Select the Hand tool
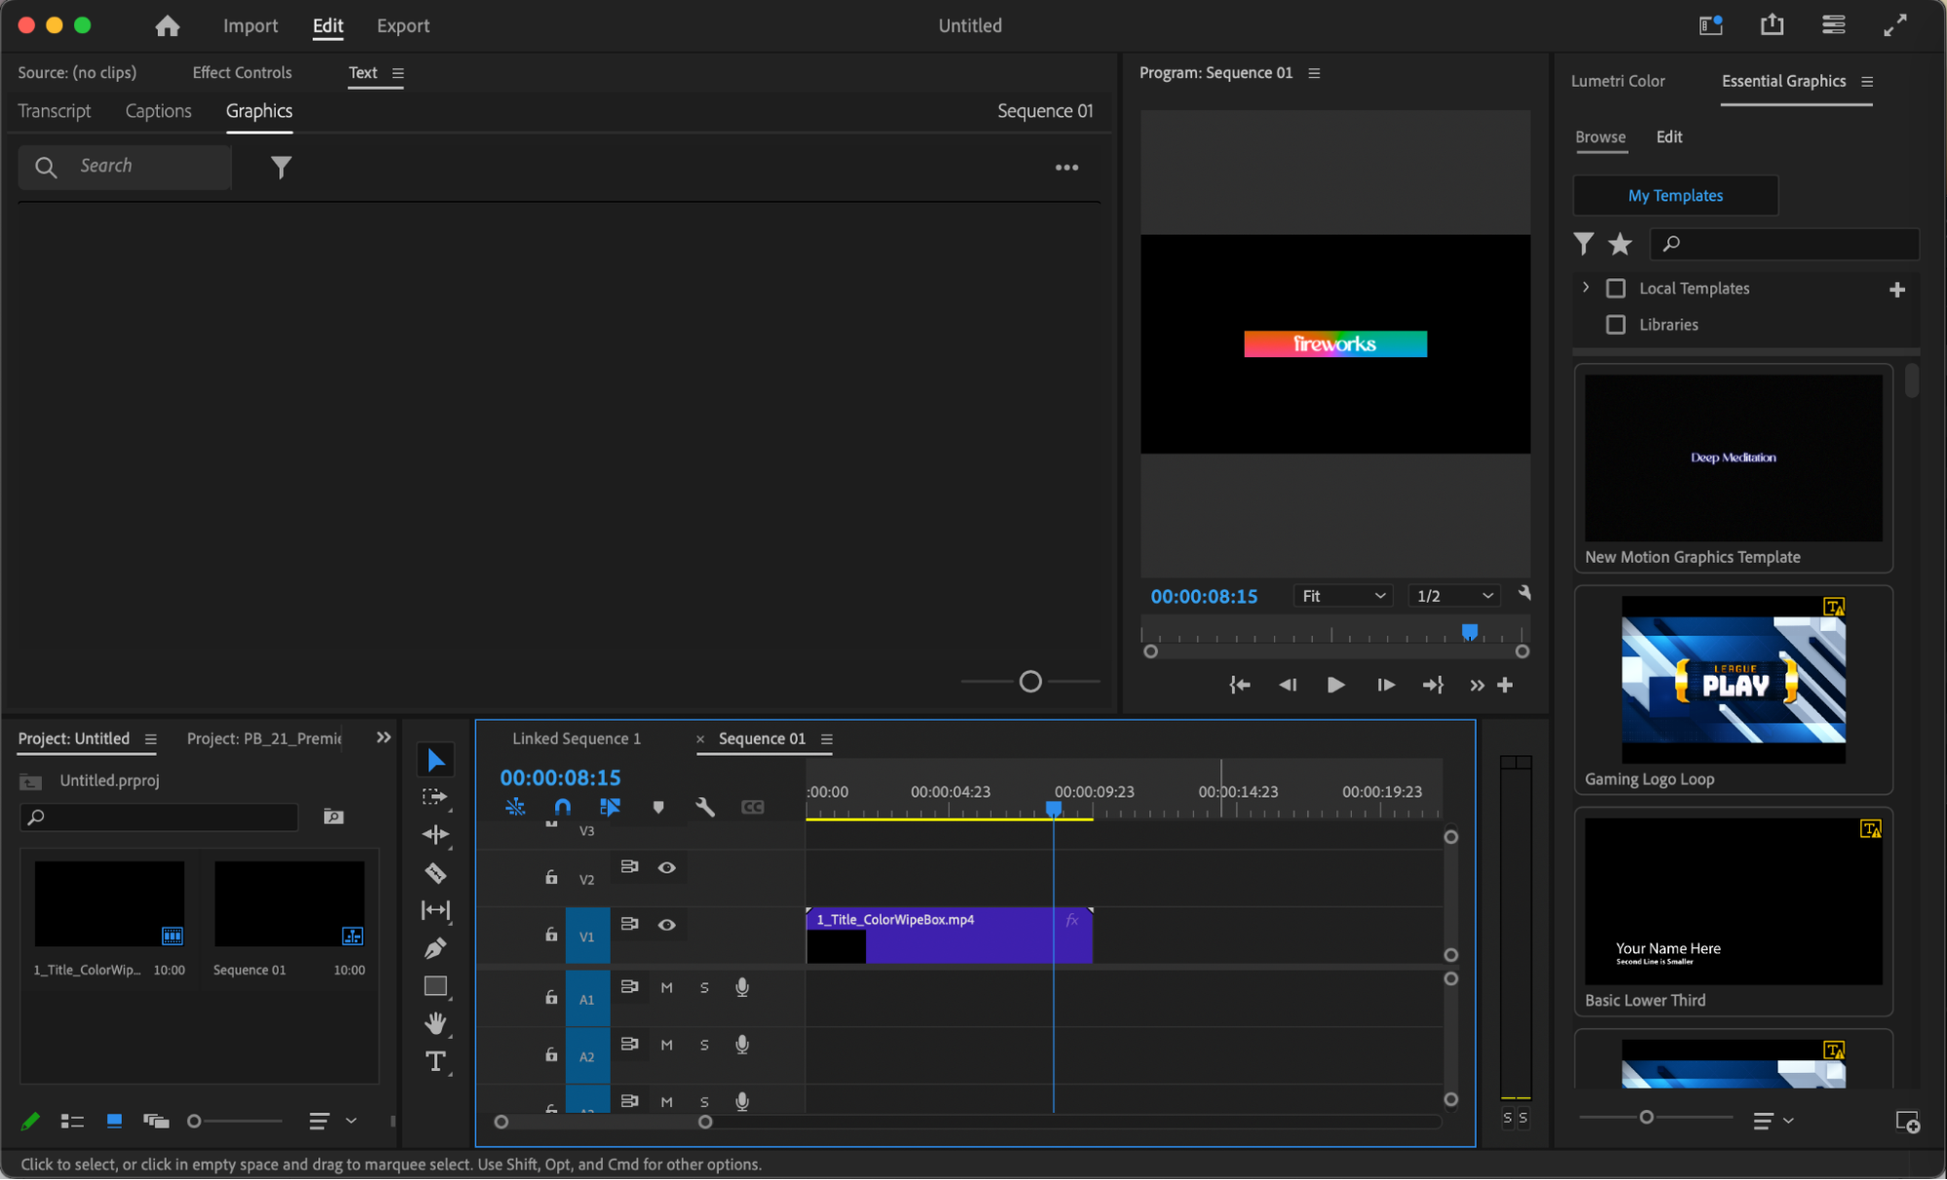This screenshot has width=1947, height=1180. 435,1023
